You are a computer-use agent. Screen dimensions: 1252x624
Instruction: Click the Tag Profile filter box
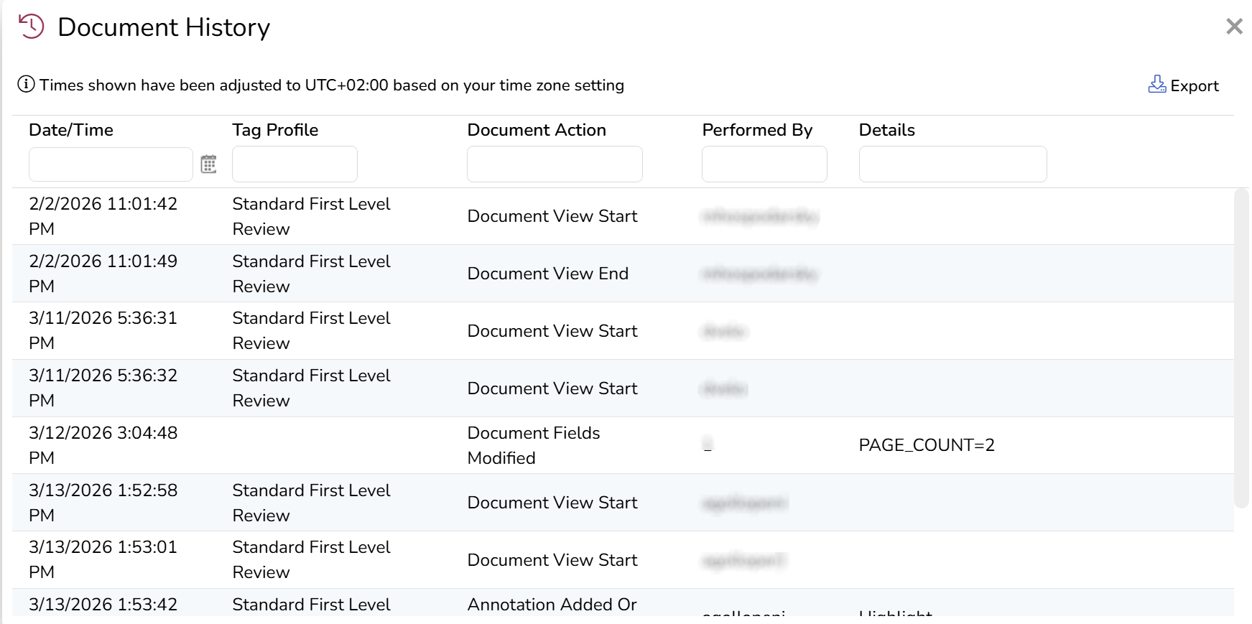[x=295, y=164]
